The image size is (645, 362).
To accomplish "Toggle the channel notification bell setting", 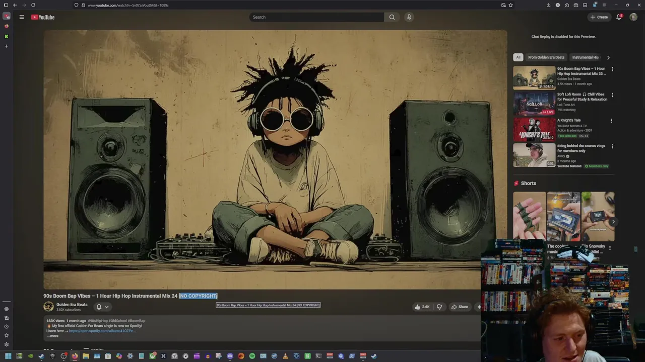I will (x=99, y=307).
